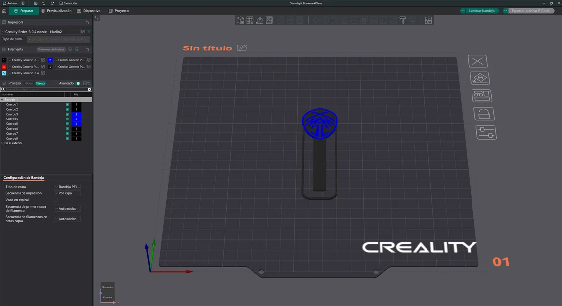Image resolution: width=562 pixels, height=306 pixels.
Task: Click the green Wi-Fi icon beside the printer
Action: [89, 31]
